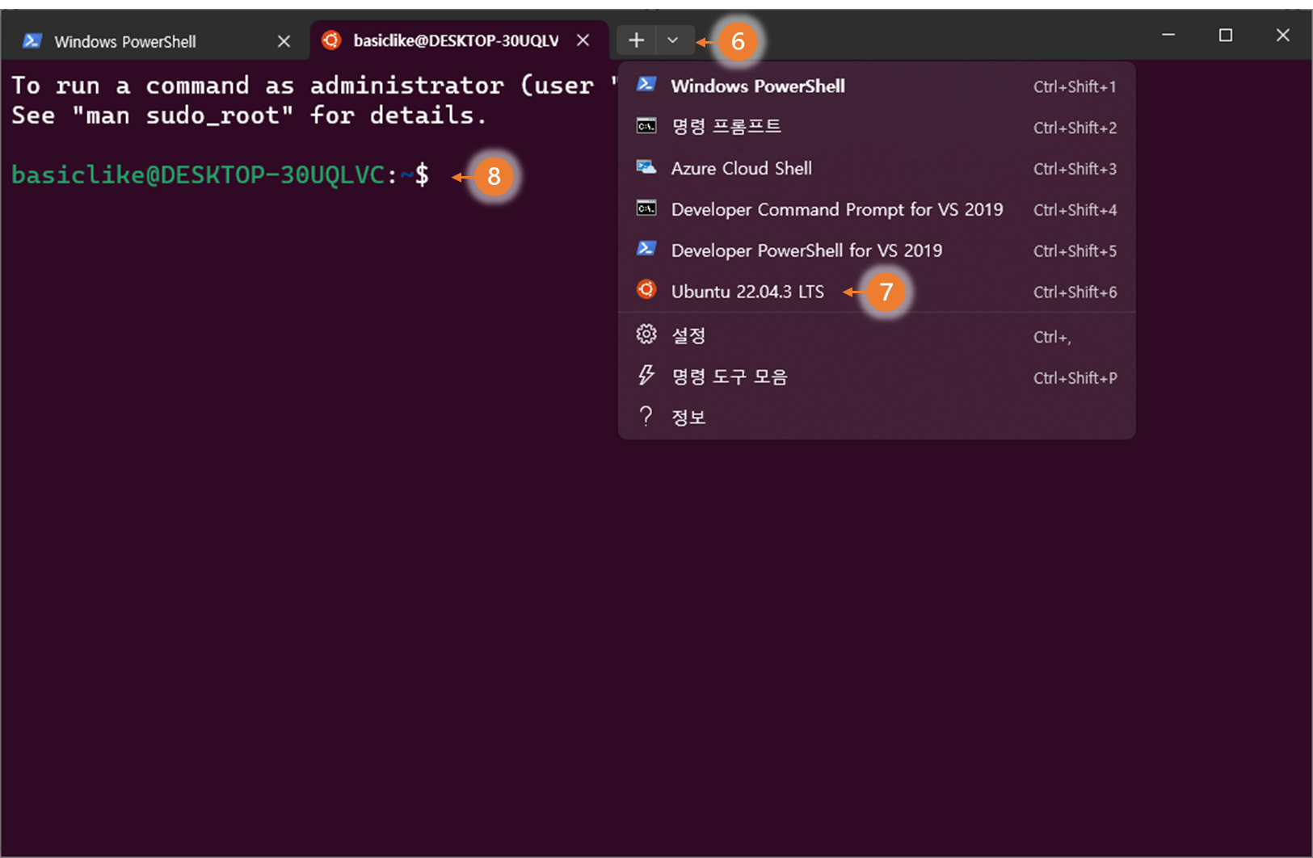1313x858 pixels.
Task: Minimize the Windows Terminal window
Action: click(x=1168, y=35)
